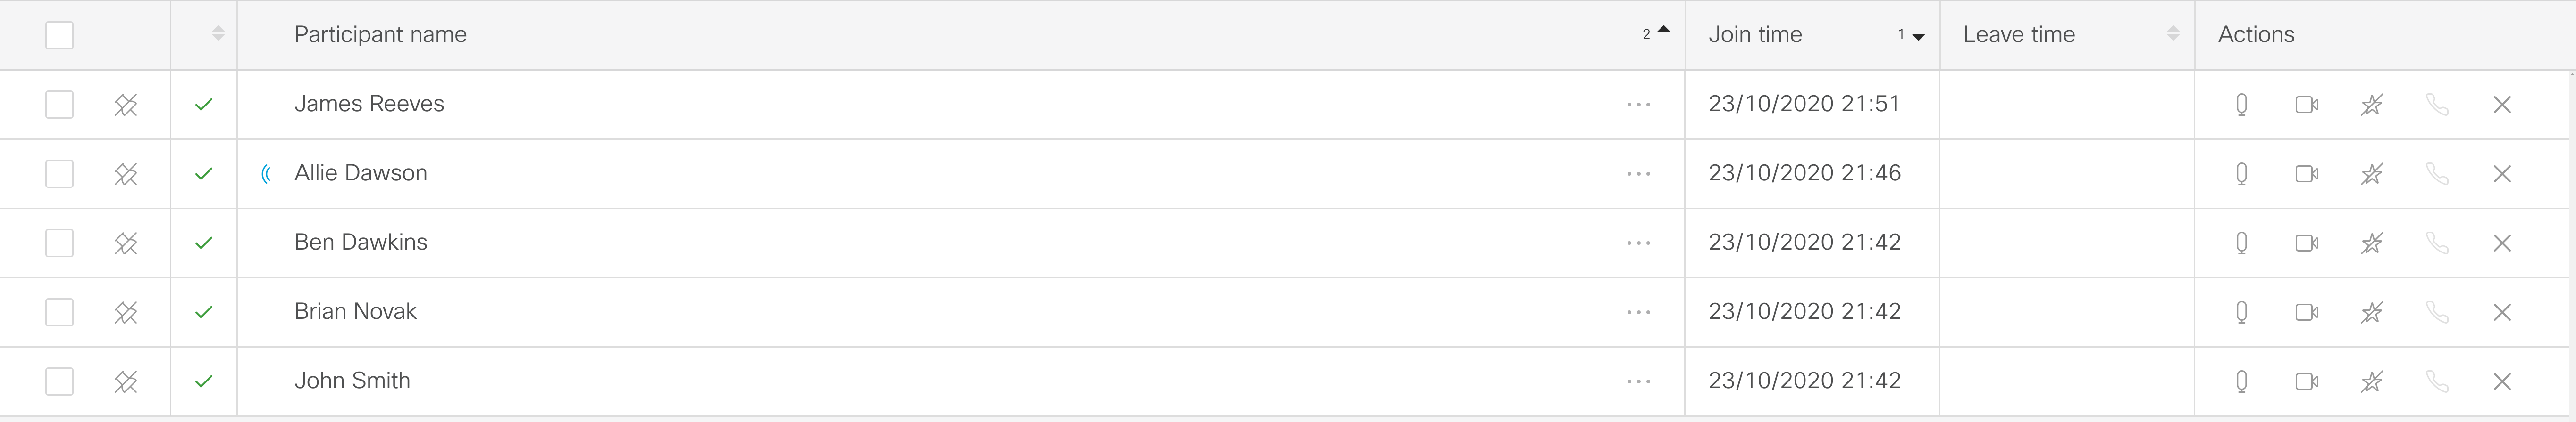The height and width of the screenshot is (422, 2576).
Task: Mute James Reeves' microphone
Action: click(x=2241, y=105)
